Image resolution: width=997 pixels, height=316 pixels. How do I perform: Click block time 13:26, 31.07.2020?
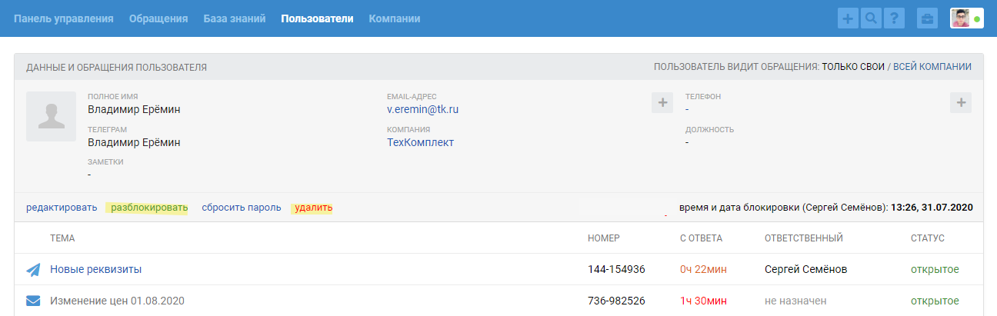click(x=932, y=208)
